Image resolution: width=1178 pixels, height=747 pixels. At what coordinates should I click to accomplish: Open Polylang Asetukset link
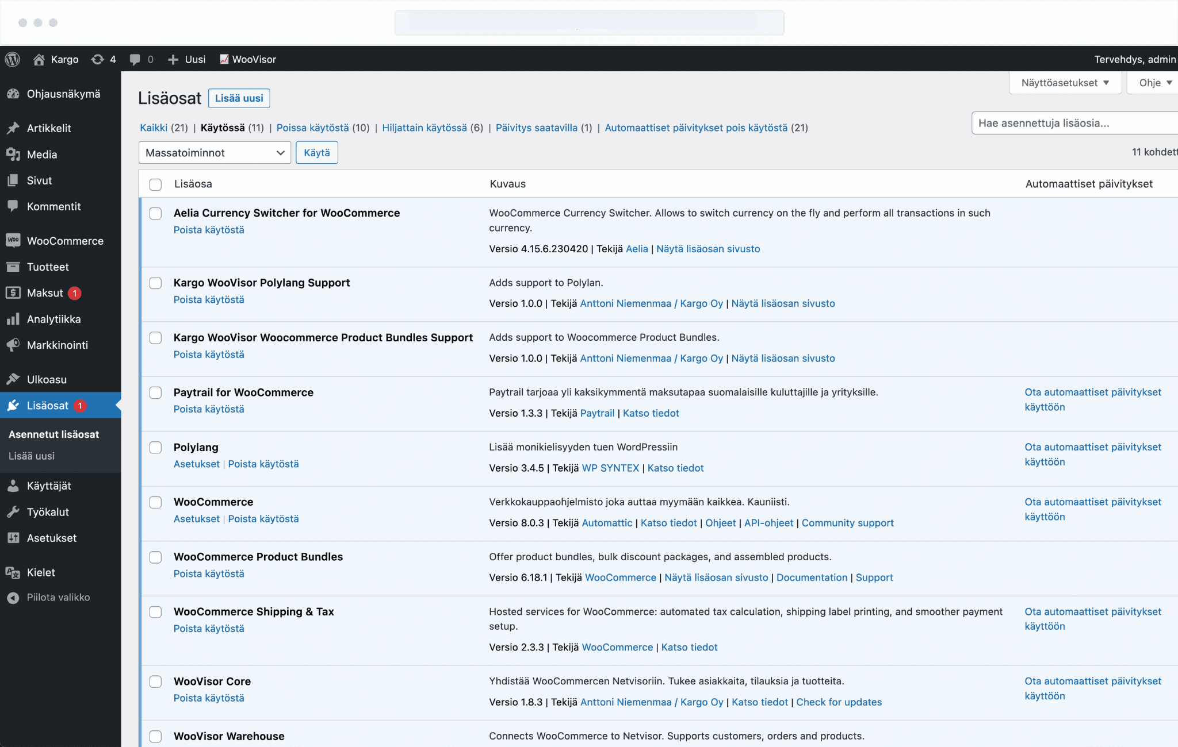click(x=197, y=464)
